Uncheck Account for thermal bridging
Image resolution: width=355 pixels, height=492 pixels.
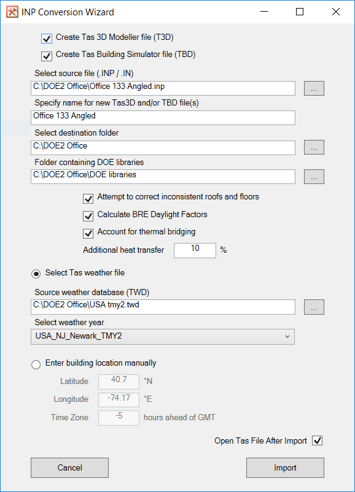coord(88,233)
